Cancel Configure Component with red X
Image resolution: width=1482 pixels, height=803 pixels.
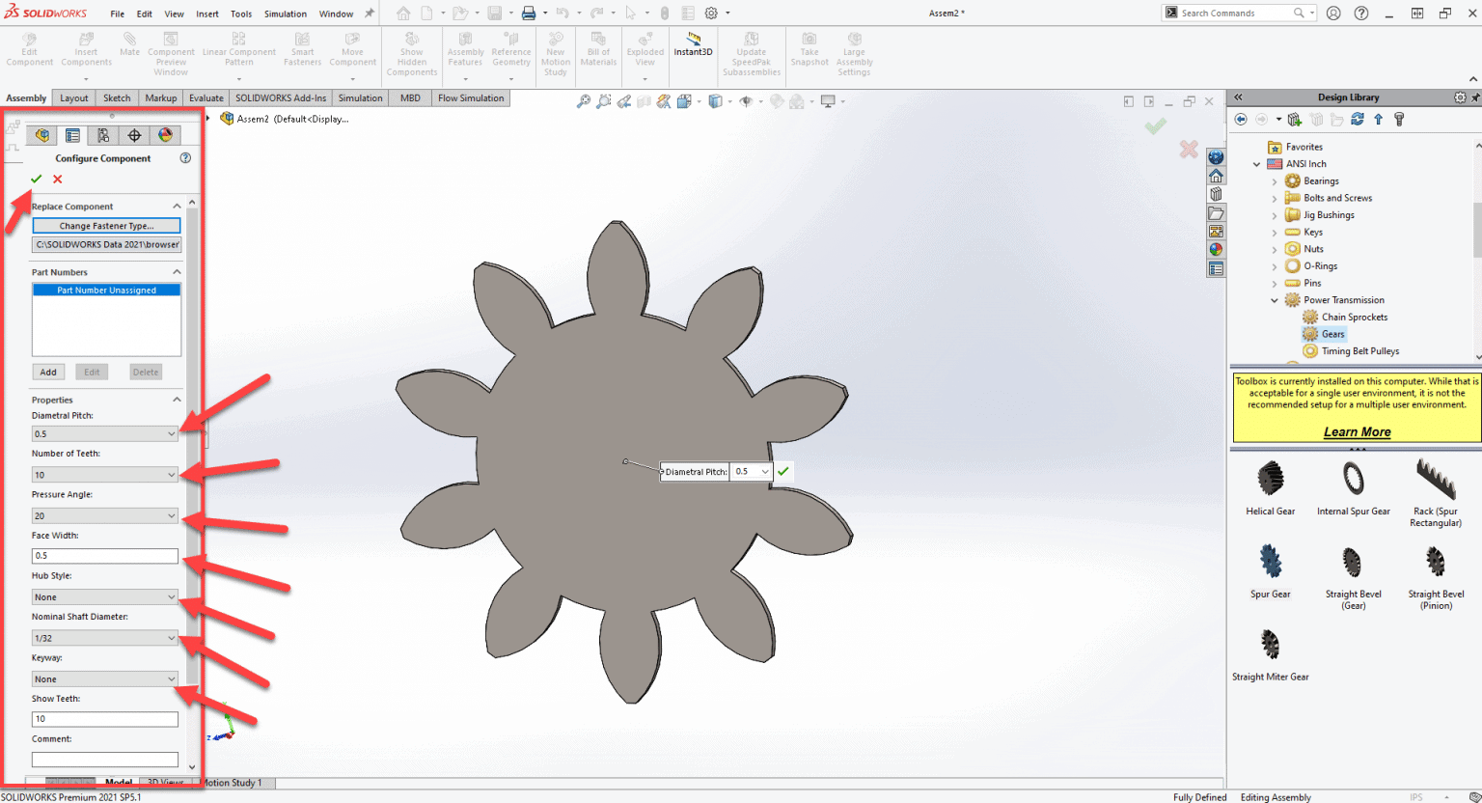point(58,179)
